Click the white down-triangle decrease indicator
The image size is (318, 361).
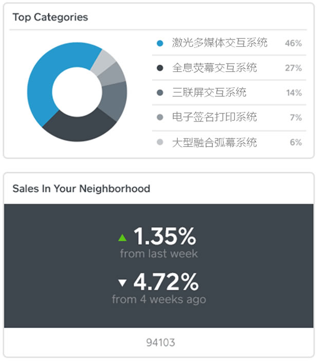click(x=122, y=283)
